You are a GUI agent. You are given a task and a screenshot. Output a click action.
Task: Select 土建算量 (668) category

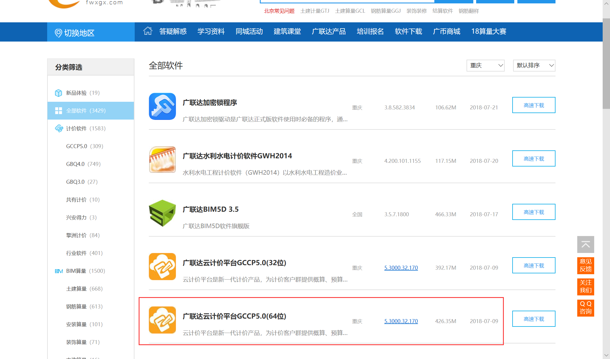click(84, 289)
